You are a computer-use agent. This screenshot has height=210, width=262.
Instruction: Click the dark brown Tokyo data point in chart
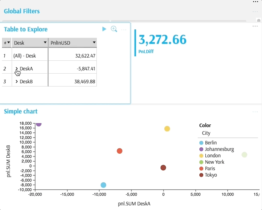point(163,167)
